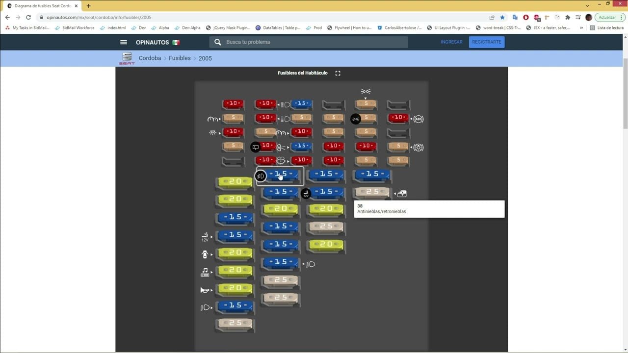Select the 10 amp fuse beside ABS icon
Image resolution: width=628 pixels, height=353 pixels.
(x=398, y=118)
